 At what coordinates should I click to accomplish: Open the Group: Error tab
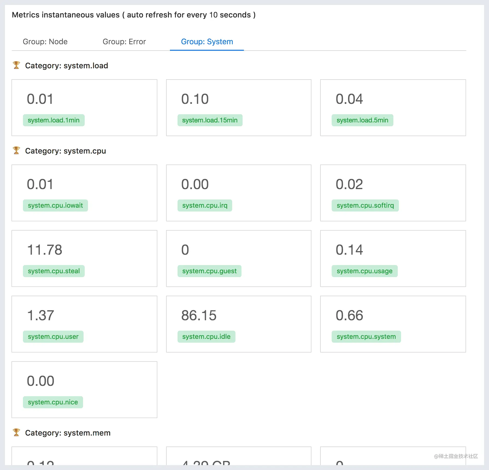(x=124, y=42)
